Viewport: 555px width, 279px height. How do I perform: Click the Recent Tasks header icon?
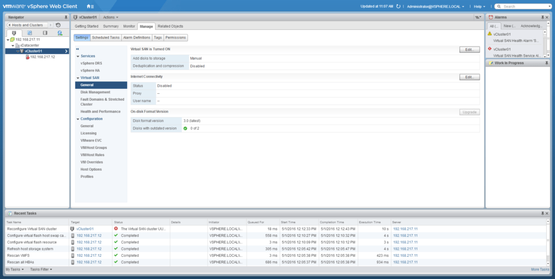click(x=10, y=213)
